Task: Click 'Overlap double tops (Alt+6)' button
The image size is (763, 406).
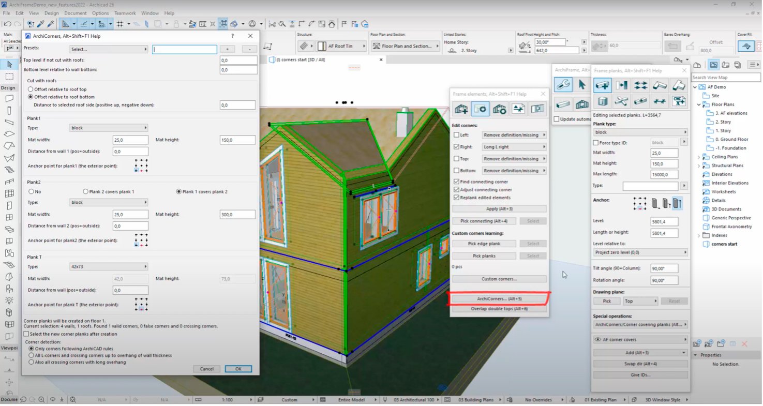Action: tap(499, 309)
